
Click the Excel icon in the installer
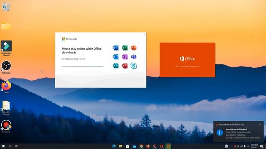click(x=125, y=48)
